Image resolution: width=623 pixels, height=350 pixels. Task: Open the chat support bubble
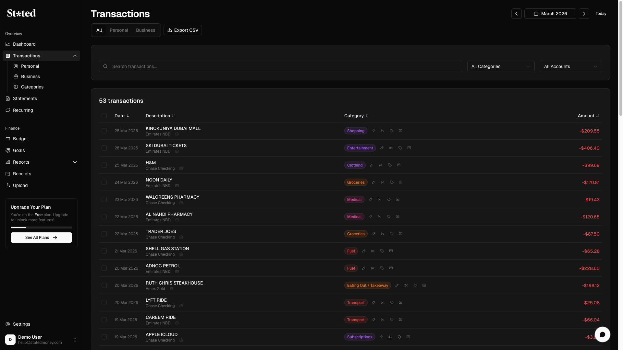(x=602, y=334)
